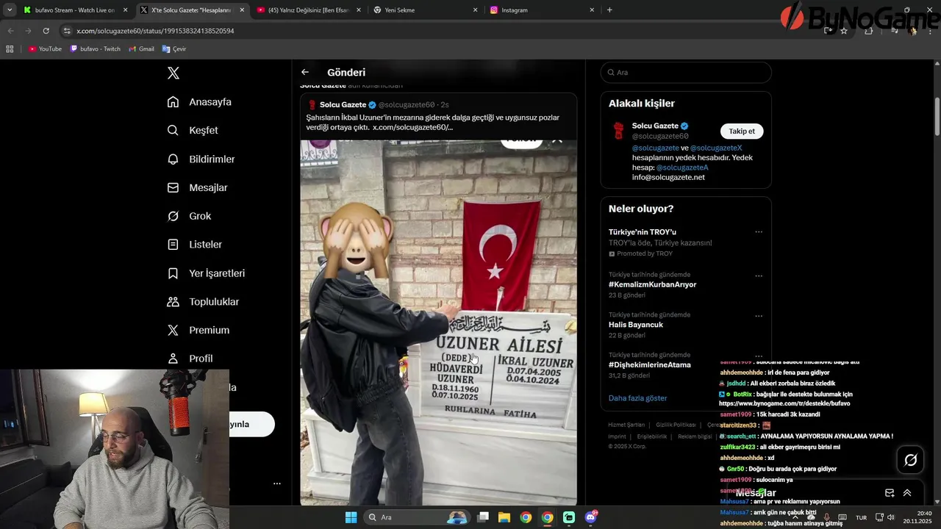Open Listeler in the sidebar
941x529 pixels.
click(x=194, y=244)
